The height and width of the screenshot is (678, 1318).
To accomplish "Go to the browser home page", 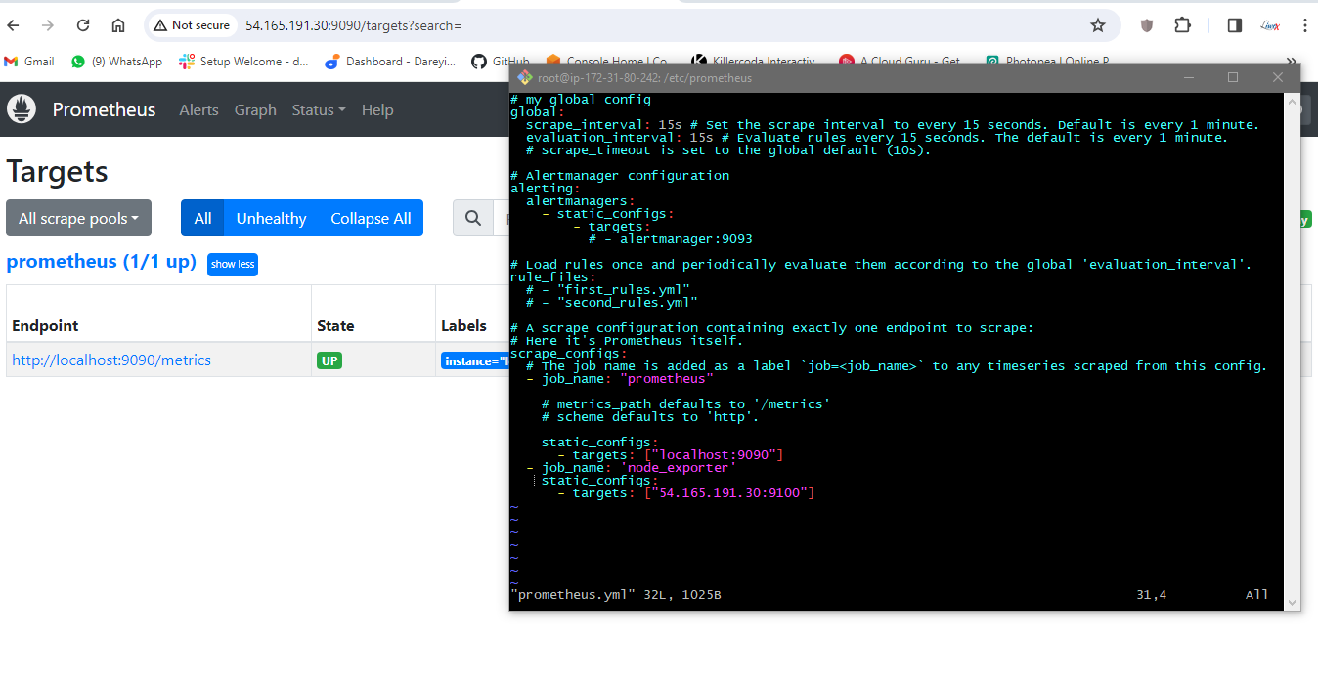I will (118, 25).
